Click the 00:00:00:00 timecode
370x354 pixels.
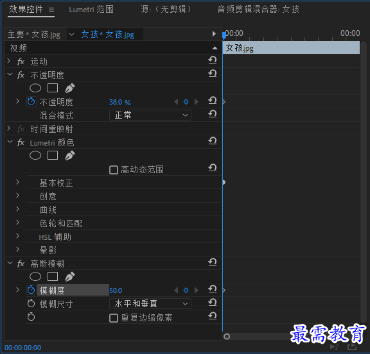[22, 348]
